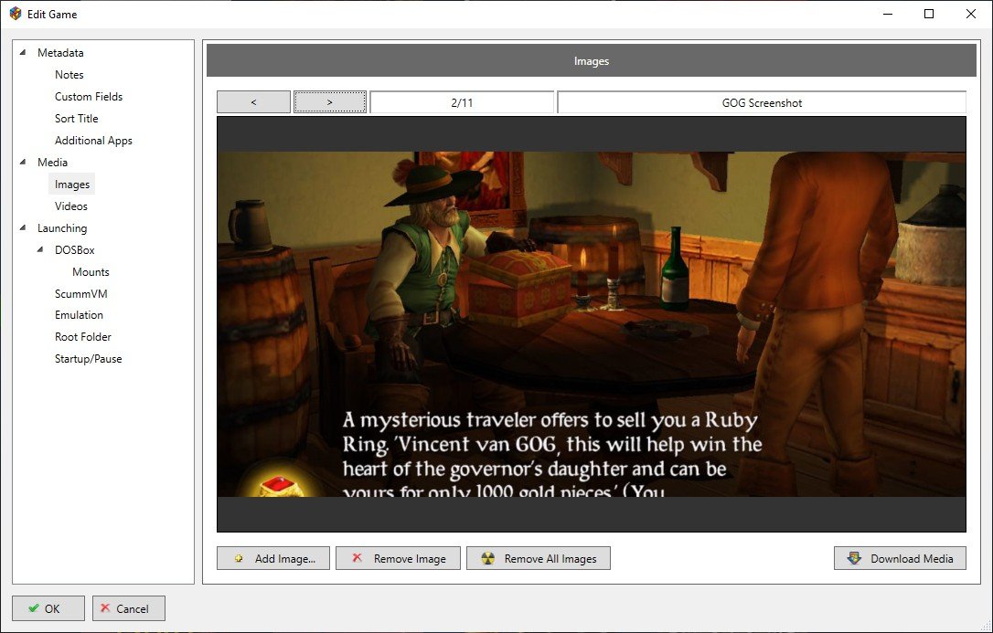Image resolution: width=993 pixels, height=633 pixels.
Task: Click the Add Image... button
Action: point(273,558)
